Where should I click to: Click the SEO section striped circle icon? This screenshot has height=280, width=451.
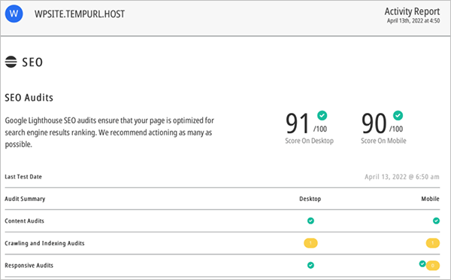point(11,62)
